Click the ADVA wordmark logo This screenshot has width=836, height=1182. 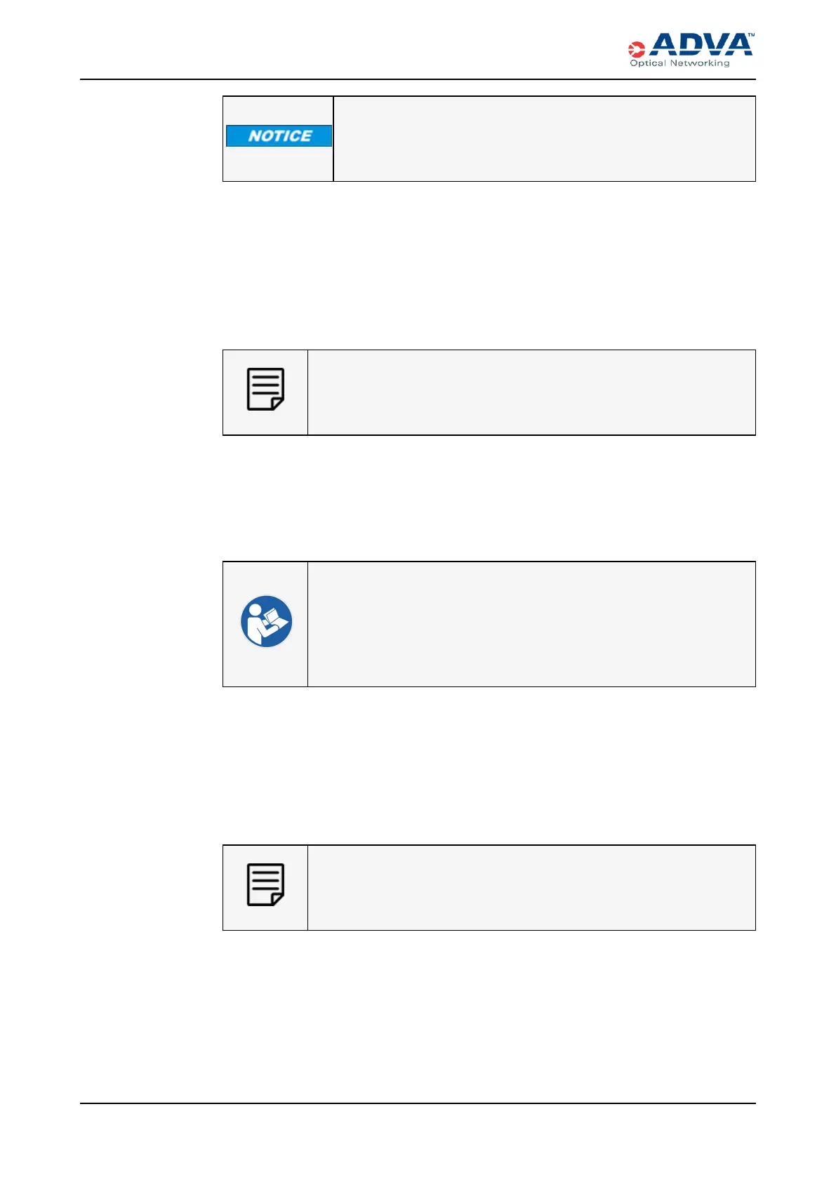700,46
